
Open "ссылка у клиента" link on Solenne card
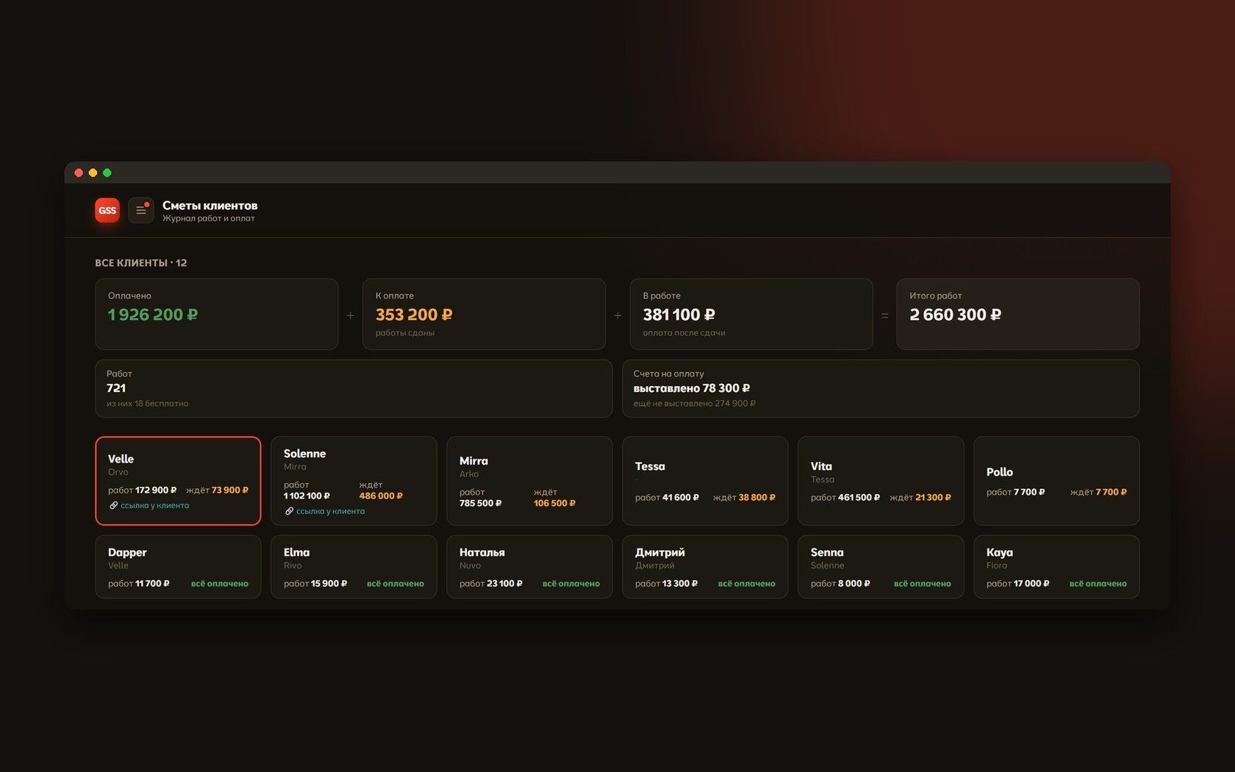tap(330, 511)
